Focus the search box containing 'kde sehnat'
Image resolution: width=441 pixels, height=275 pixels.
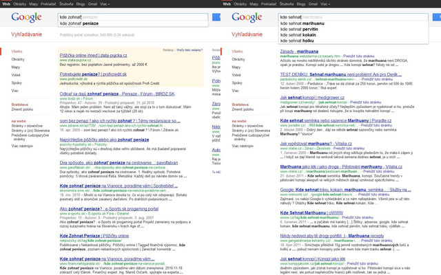[x=353, y=17]
